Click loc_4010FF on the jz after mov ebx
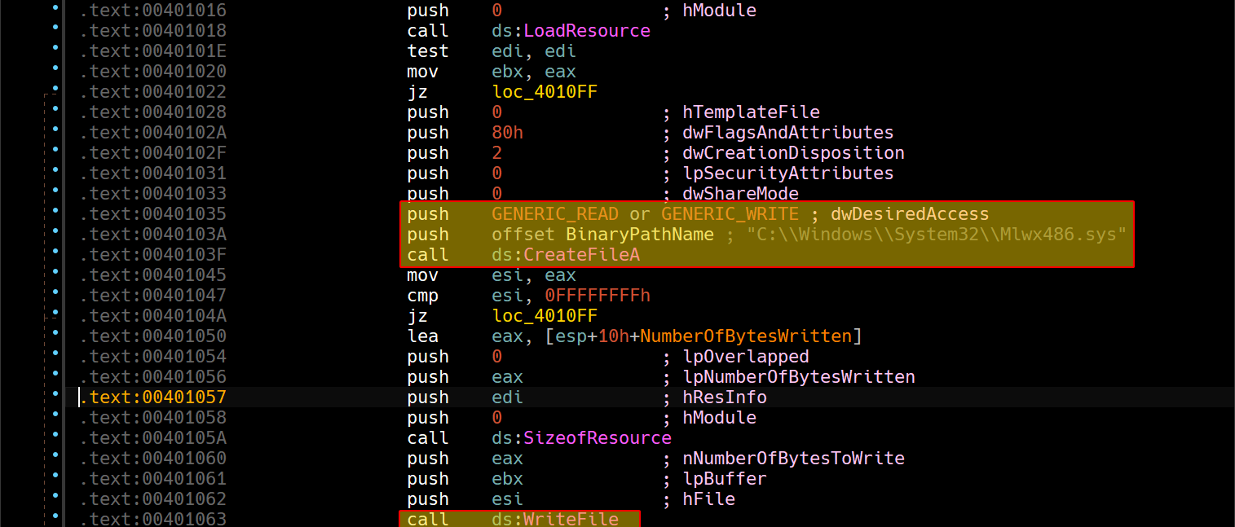This screenshot has height=527, width=1235. click(544, 92)
